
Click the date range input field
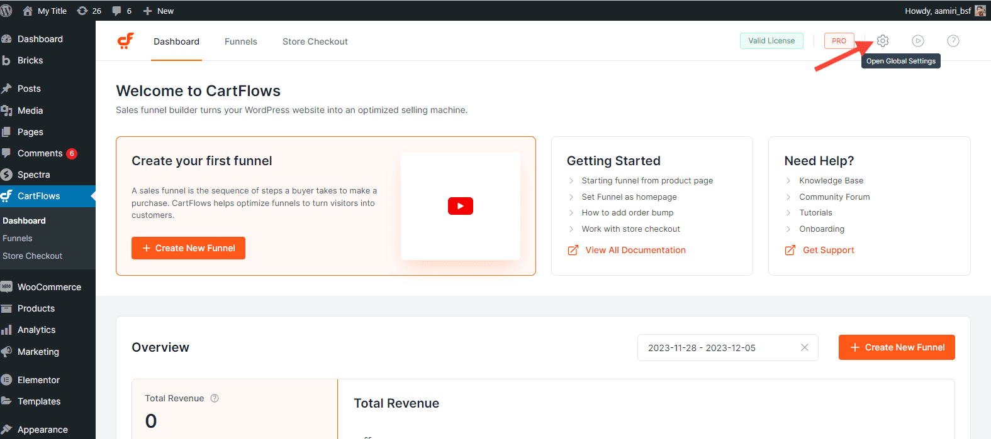(717, 348)
